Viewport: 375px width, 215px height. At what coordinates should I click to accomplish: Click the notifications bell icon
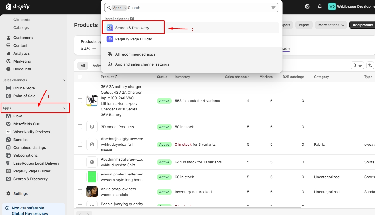click(320, 7)
